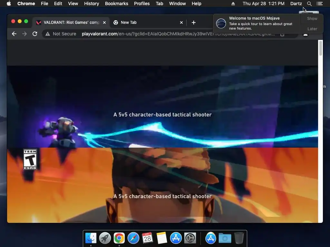330x247 pixels.
Task: Minimize Chrome window with yellow button
Action: (x=20, y=21)
